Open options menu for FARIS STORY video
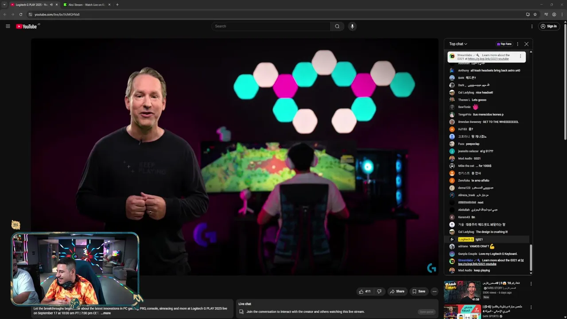The width and height of the screenshot is (567, 319). point(531,284)
